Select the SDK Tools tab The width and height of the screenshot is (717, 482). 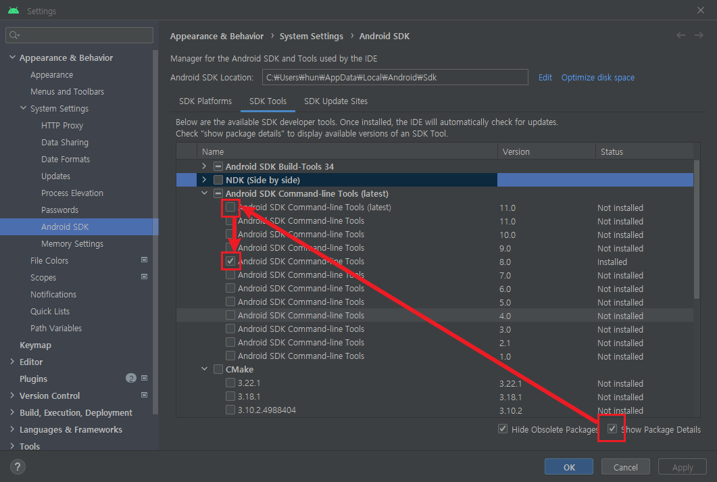[268, 101]
